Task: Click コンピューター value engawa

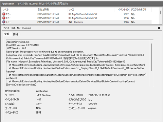Action: coord(92,108)
